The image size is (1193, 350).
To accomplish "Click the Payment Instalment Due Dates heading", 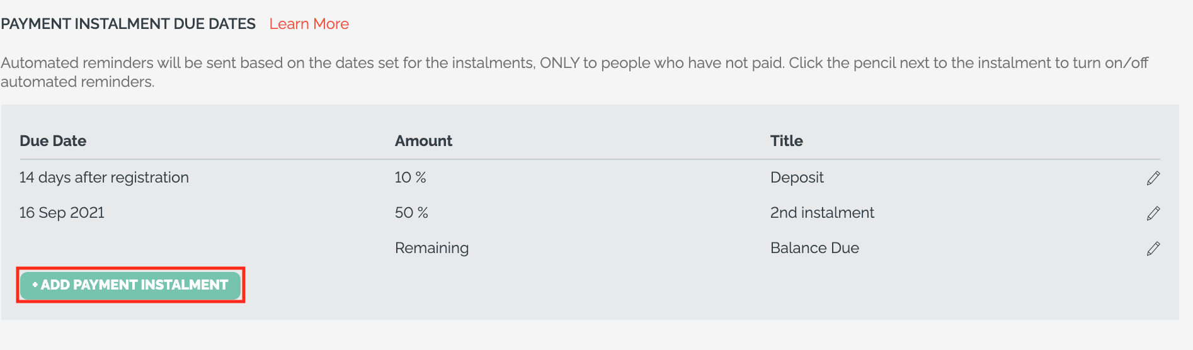I will (128, 24).
